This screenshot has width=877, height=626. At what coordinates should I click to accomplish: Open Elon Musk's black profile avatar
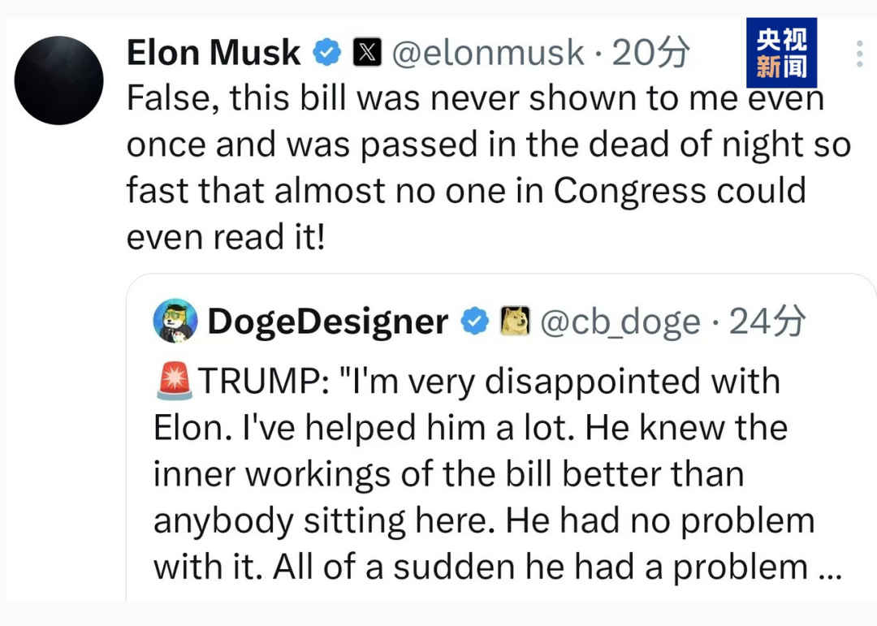(58, 80)
